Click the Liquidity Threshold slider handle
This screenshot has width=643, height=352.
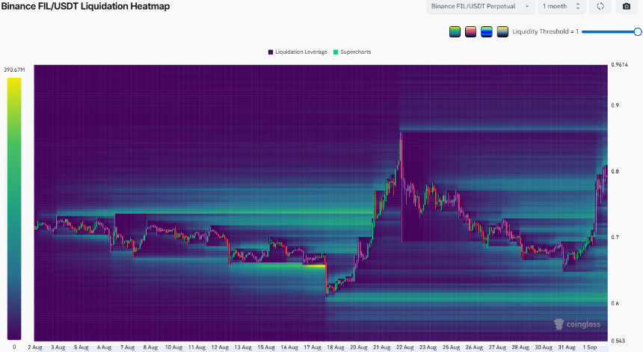(x=637, y=31)
